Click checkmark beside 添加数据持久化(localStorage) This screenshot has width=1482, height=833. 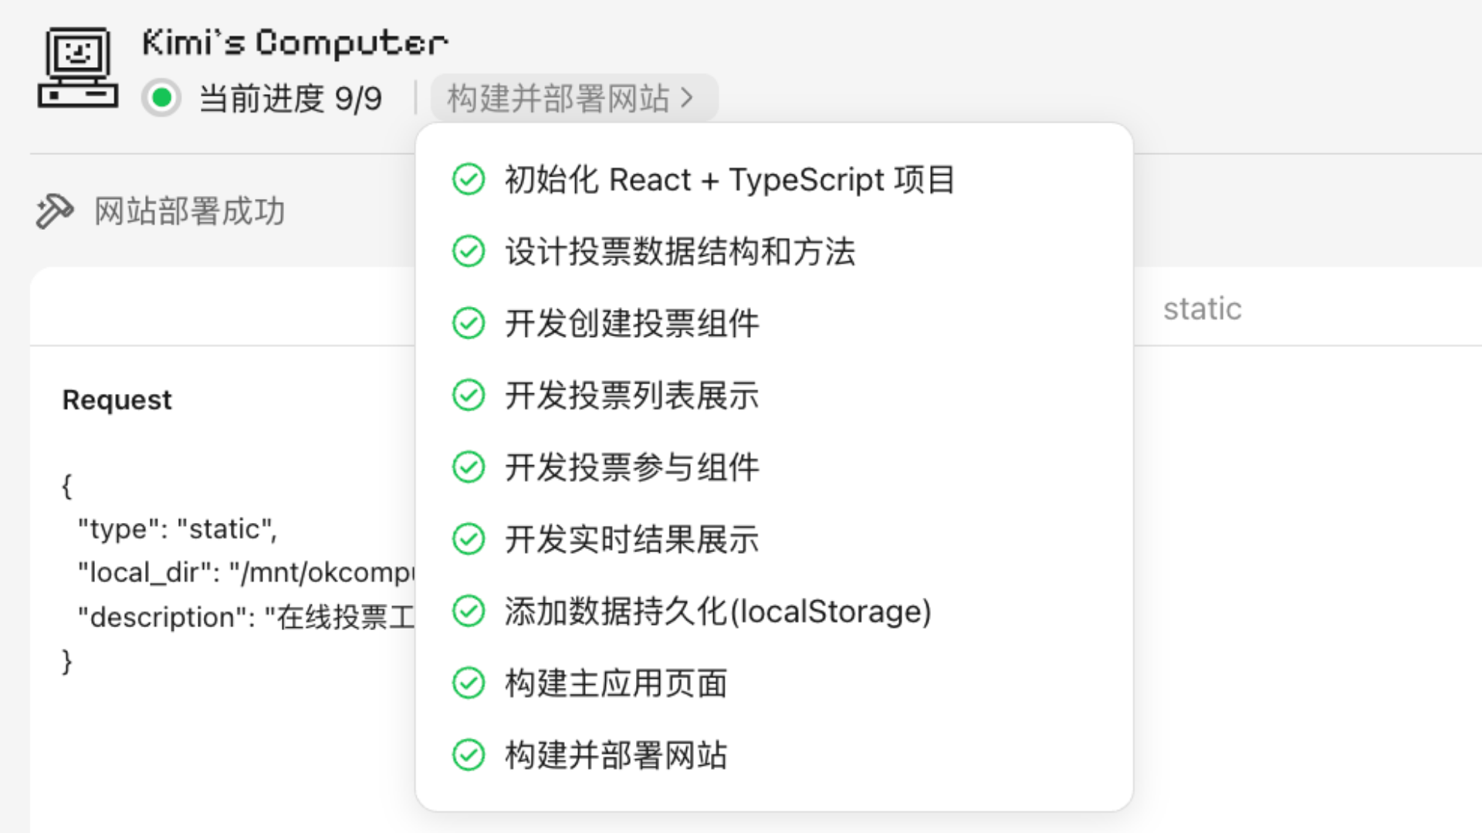point(469,611)
